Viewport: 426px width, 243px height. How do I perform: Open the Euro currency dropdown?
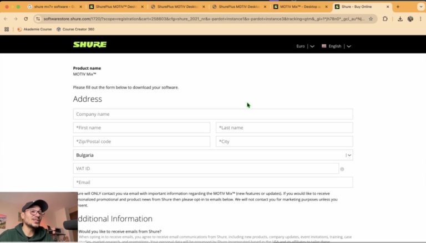tap(305, 46)
